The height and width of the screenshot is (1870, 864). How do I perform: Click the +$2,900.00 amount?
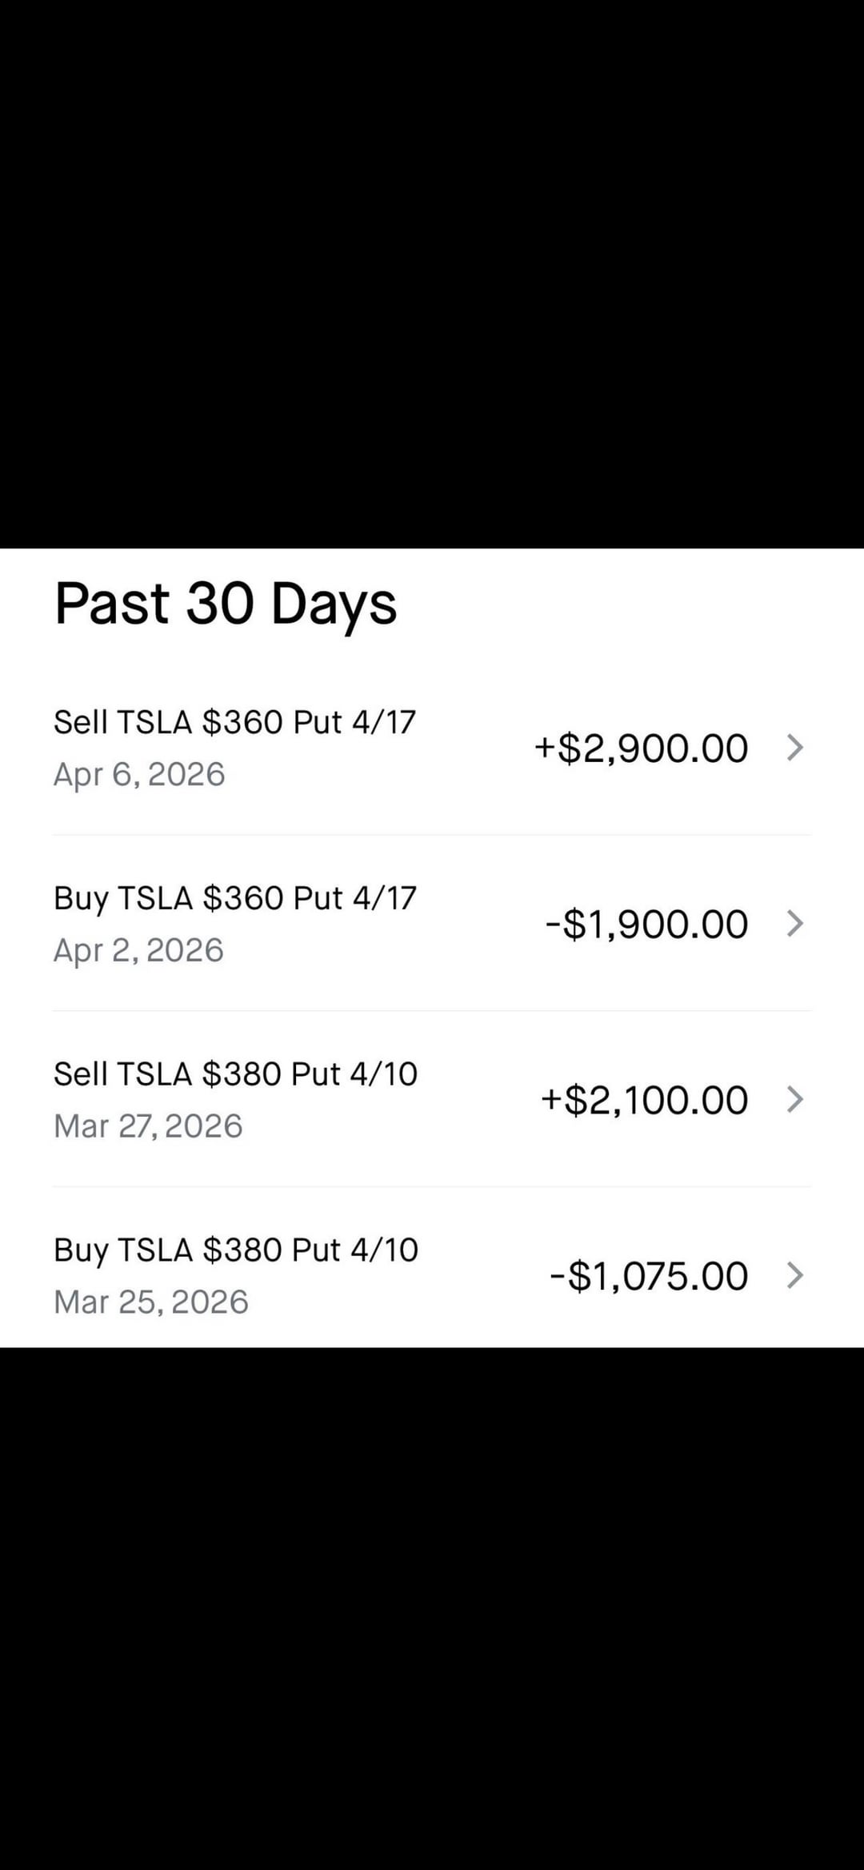click(x=641, y=748)
